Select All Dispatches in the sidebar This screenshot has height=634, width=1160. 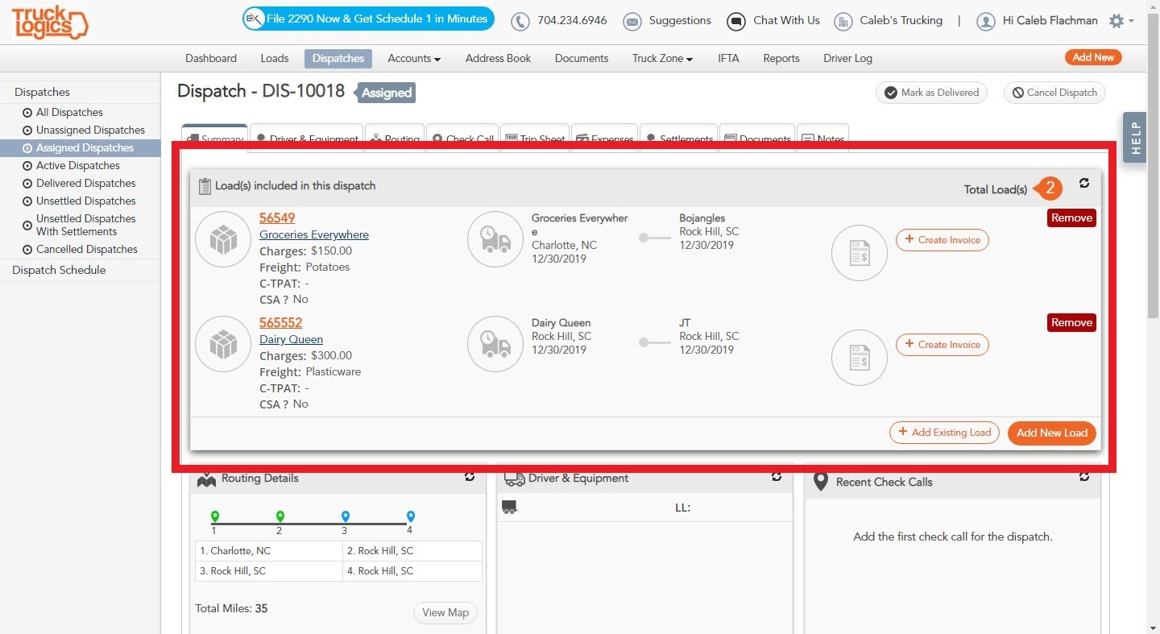click(69, 112)
